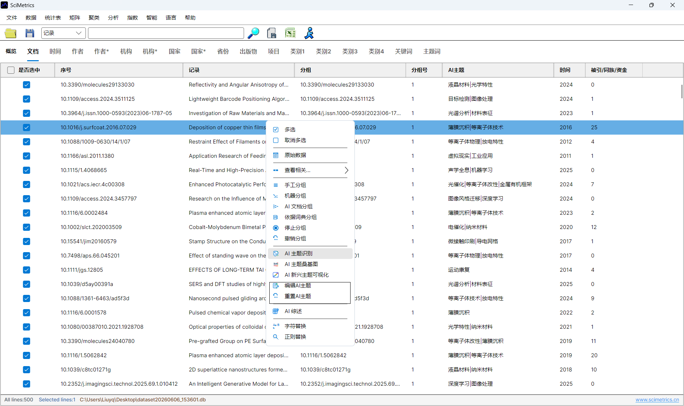Click the 查看相关 dots icon
Viewport: 684px width, 406px height.
pyautogui.click(x=276, y=170)
